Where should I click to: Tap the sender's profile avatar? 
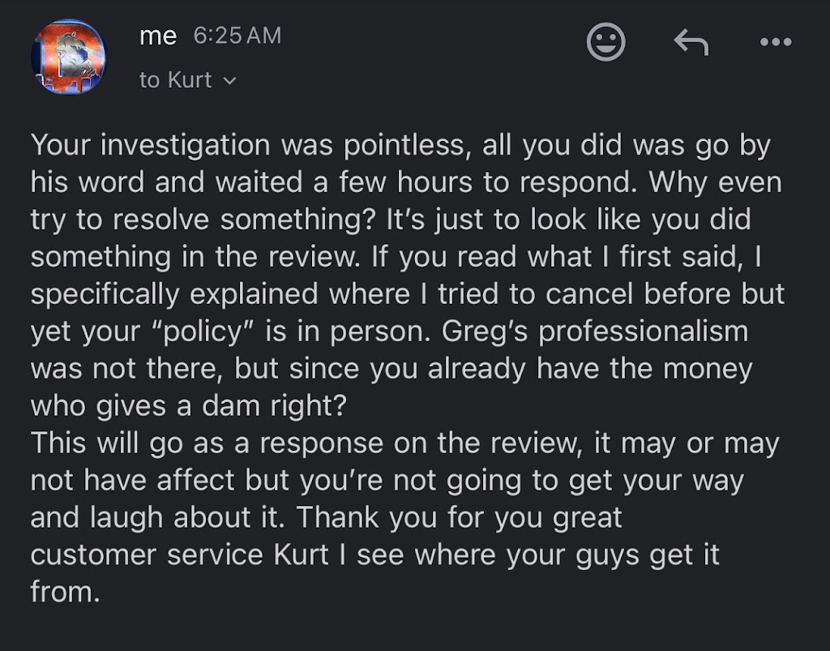click(68, 57)
